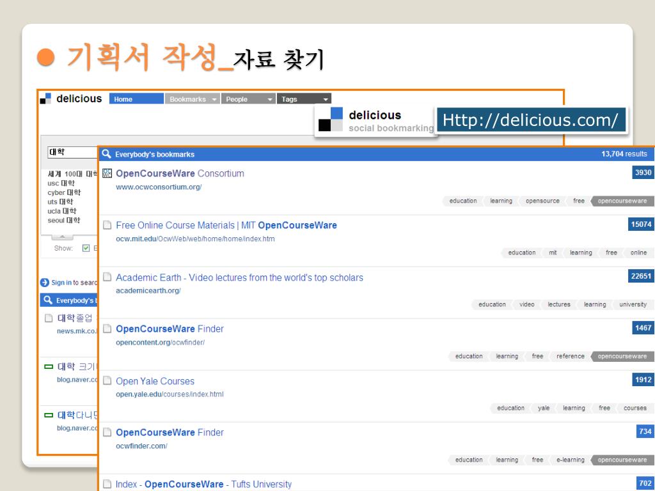Open the Bookmarks dropdown menu
This screenshot has width=655, height=491.
pos(192,99)
